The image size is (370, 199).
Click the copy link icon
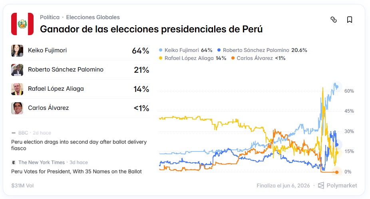(334, 20)
